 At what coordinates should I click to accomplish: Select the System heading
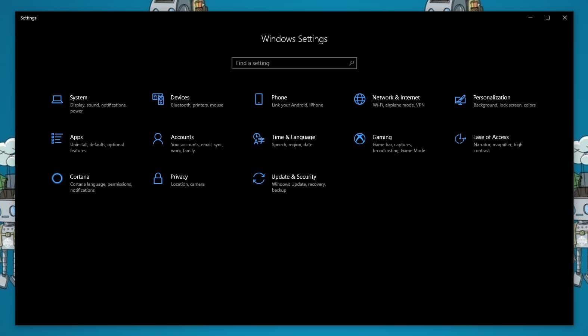tap(78, 98)
